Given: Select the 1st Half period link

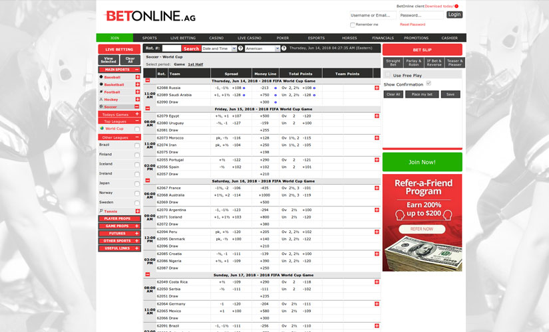Looking at the screenshot, I should (x=196, y=64).
